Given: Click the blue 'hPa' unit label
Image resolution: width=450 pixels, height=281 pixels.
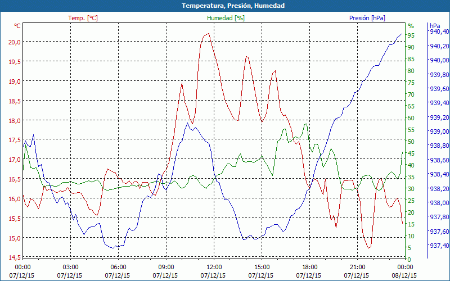Looking at the screenshot, I should (x=434, y=26).
